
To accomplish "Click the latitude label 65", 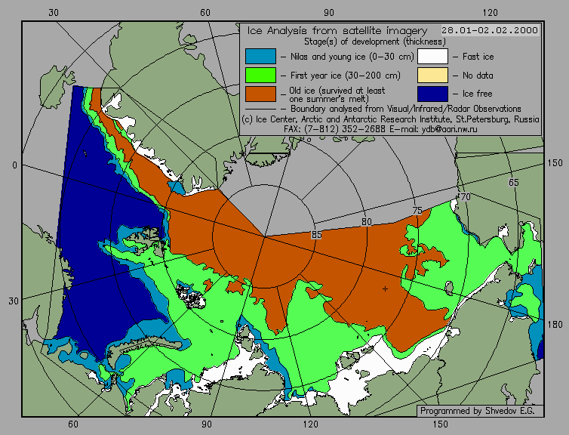I will [513, 183].
